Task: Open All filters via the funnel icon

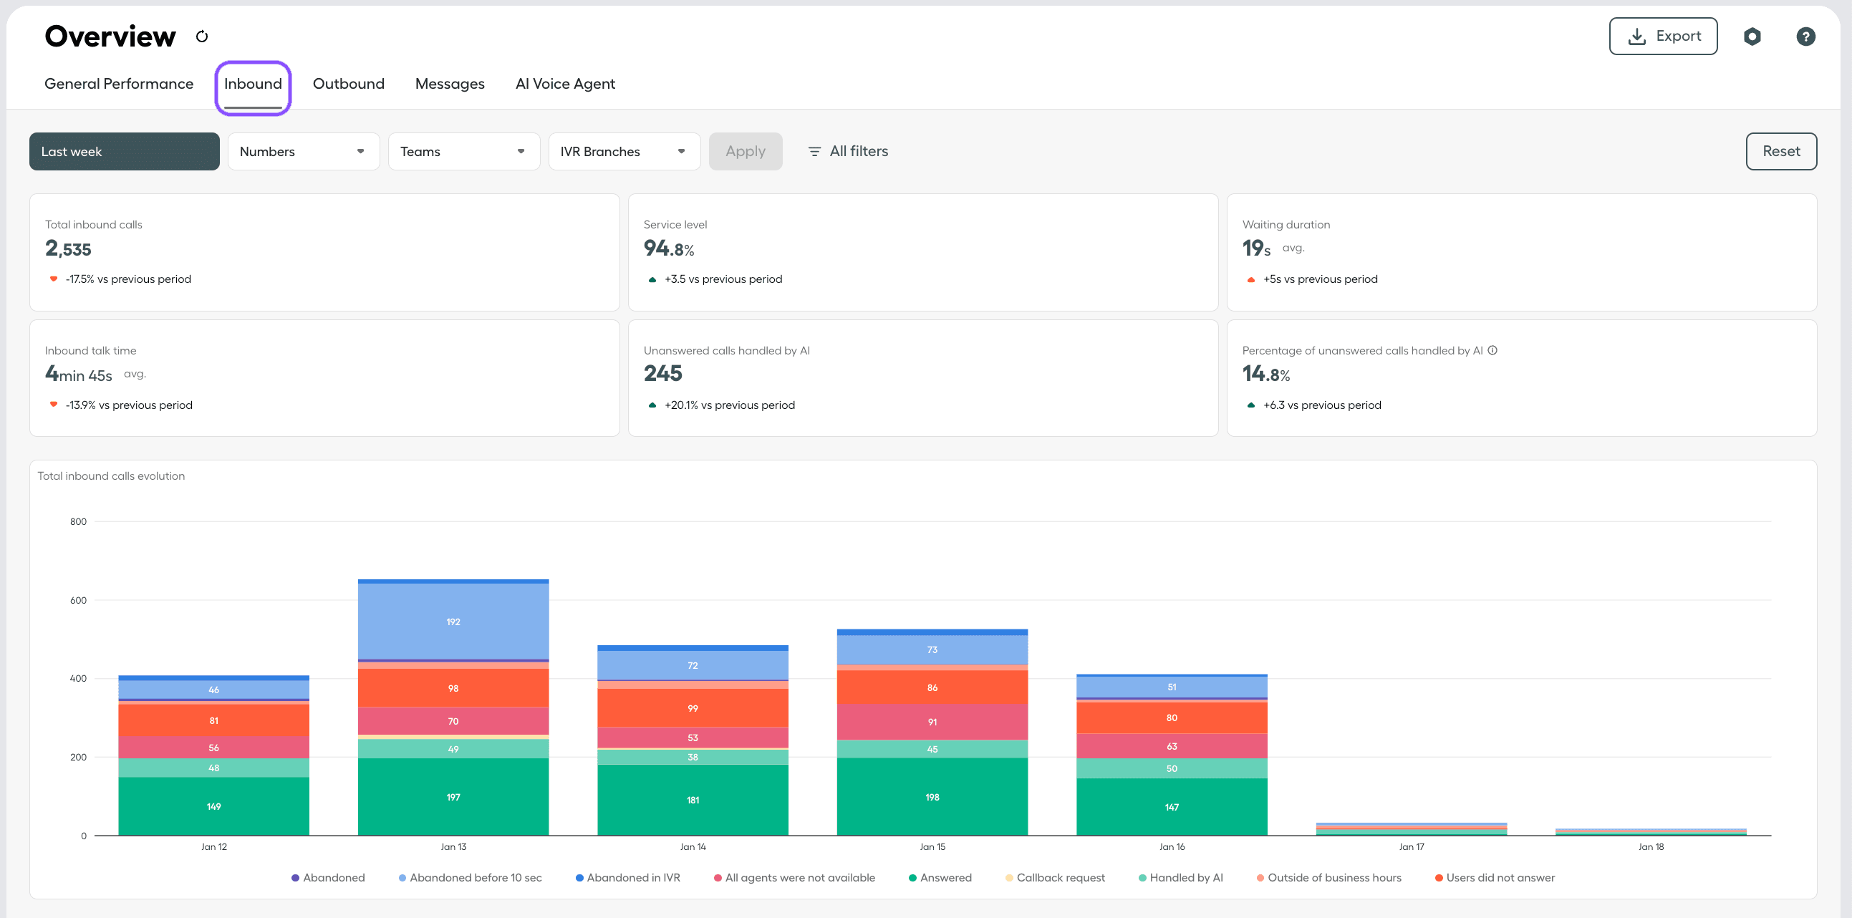Action: tap(814, 151)
